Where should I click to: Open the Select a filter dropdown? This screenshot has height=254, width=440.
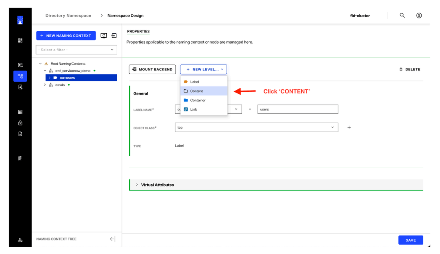(x=76, y=50)
